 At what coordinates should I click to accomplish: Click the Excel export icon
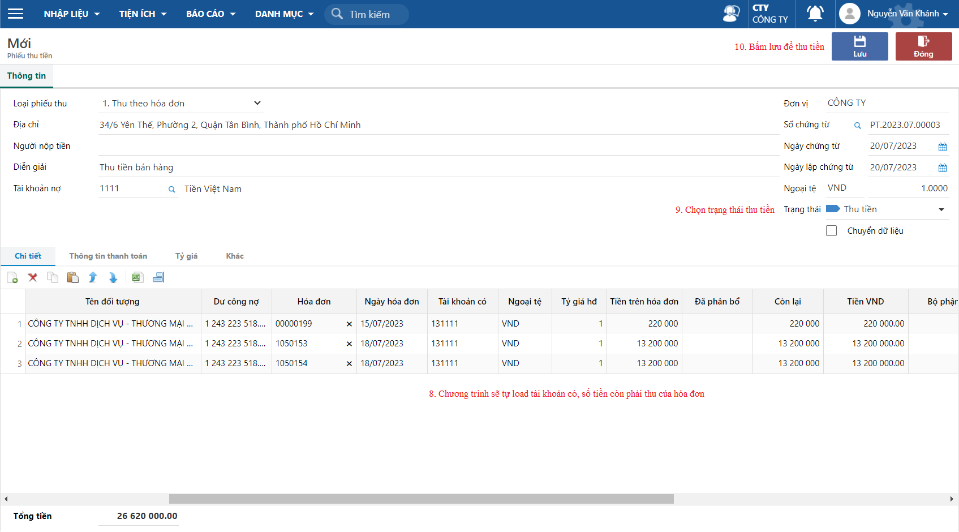[x=137, y=277]
